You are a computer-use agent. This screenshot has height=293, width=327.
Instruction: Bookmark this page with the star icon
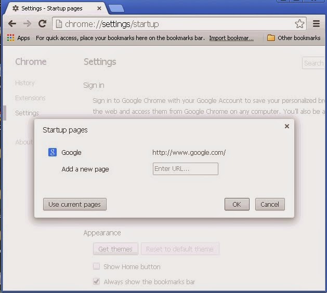(x=299, y=24)
